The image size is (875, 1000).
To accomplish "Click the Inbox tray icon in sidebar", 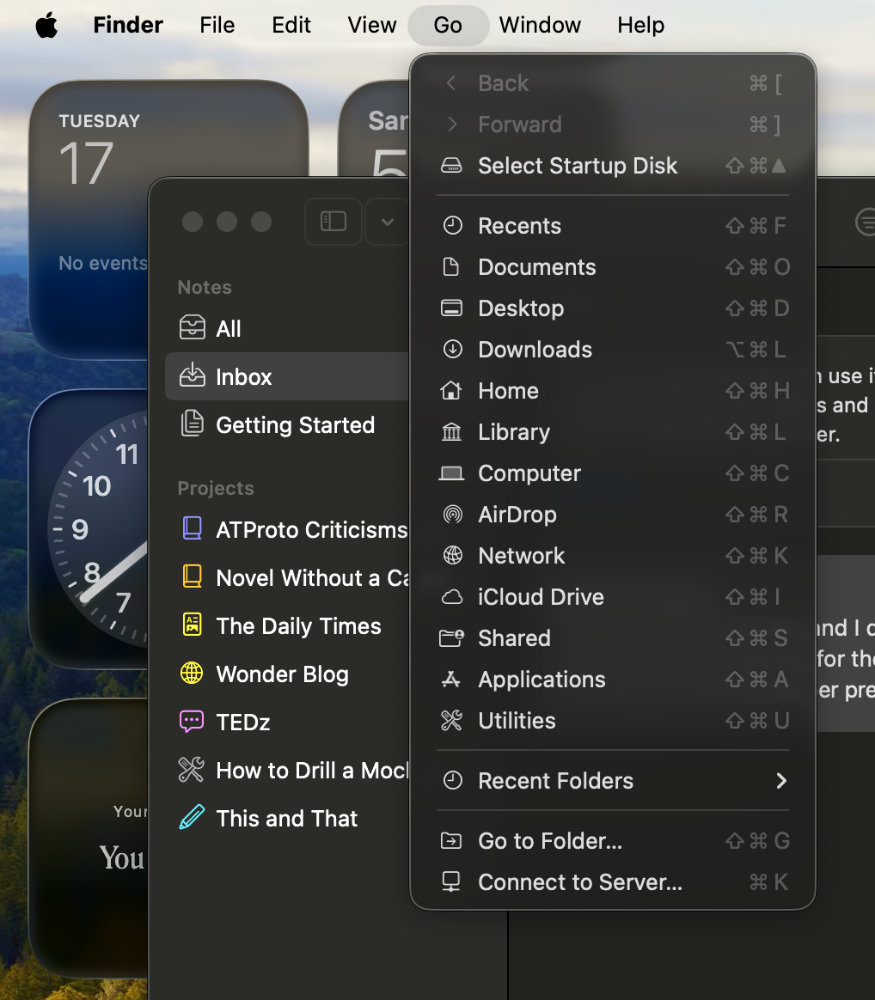I will coord(192,375).
